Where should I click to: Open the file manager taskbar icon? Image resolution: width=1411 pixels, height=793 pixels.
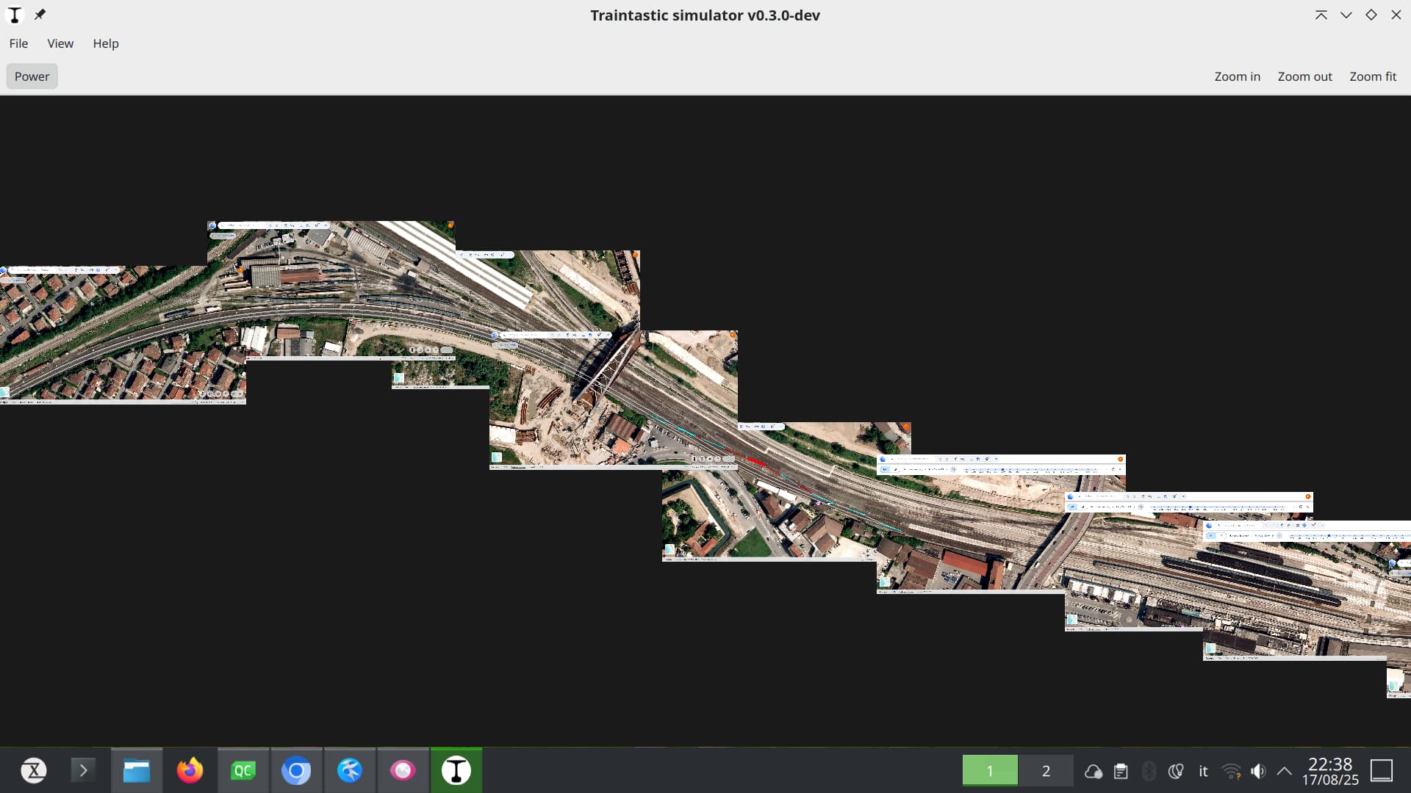136,770
